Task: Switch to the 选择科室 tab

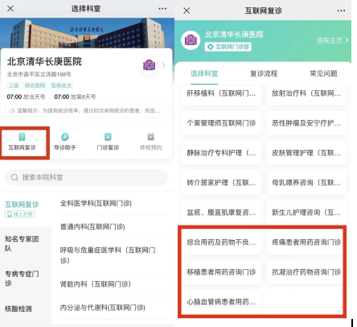Action: [x=204, y=73]
